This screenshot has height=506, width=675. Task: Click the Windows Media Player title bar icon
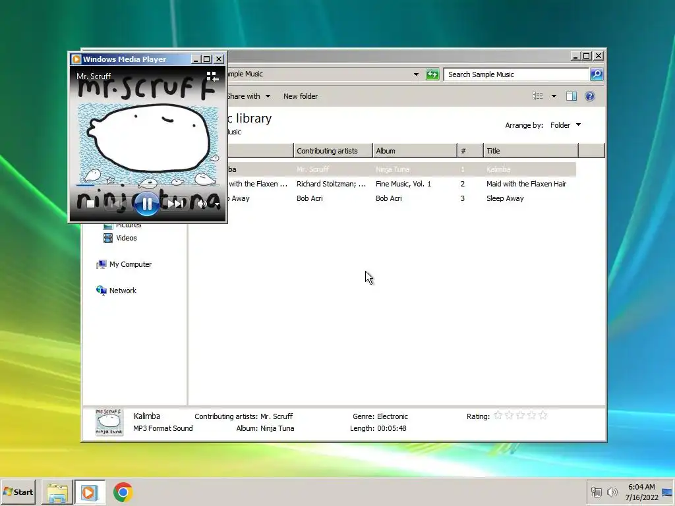click(76, 59)
